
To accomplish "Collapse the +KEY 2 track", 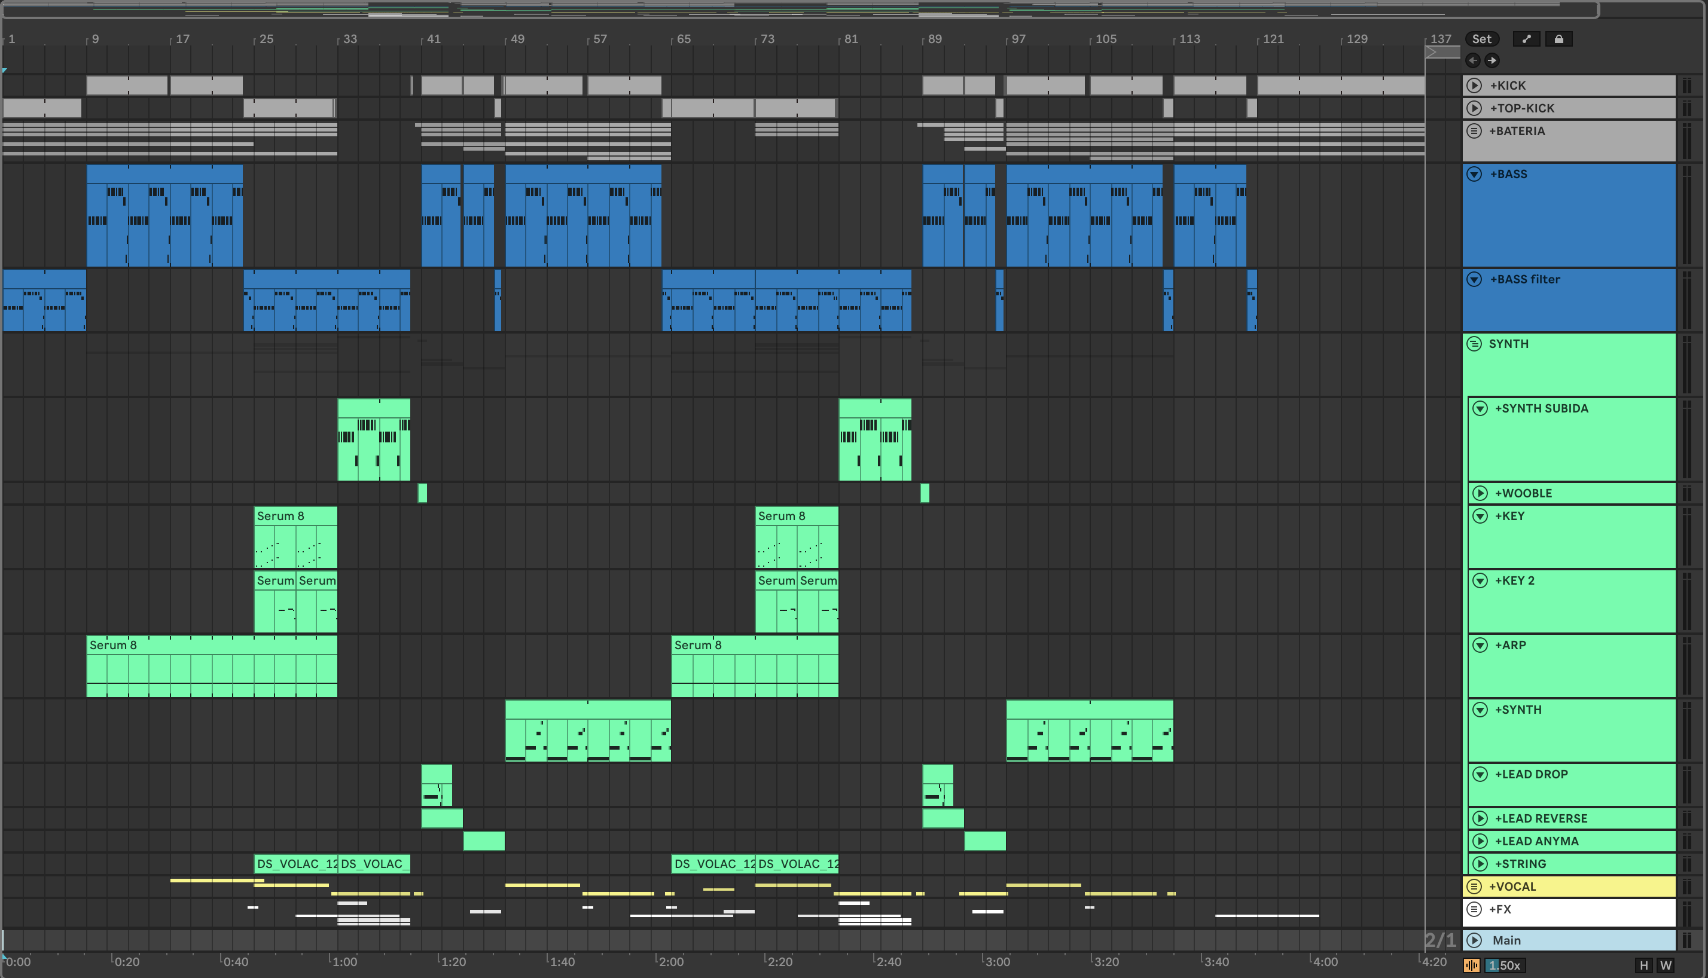I will 1480,580.
